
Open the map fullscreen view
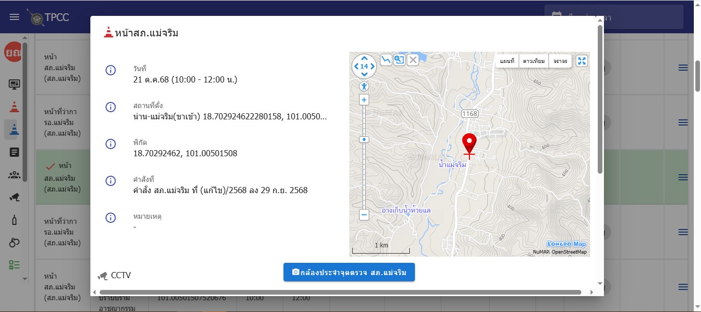pos(582,61)
